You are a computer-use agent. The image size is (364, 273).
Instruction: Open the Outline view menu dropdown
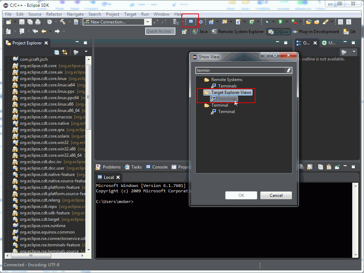click(x=354, y=52)
